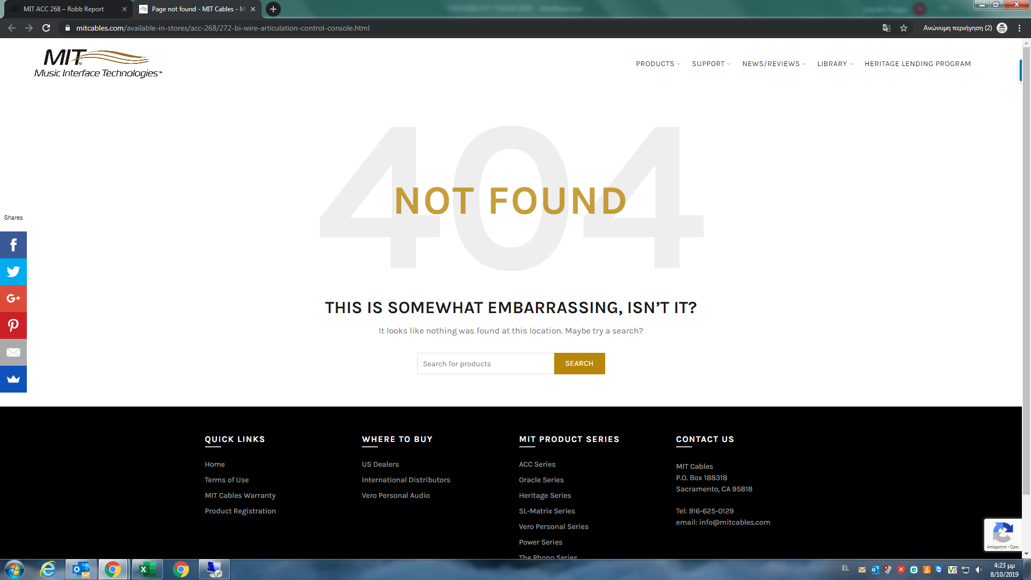The height and width of the screenshot is (580, 1031).
Task: Open Product Registration link
Action: pyautogui.click(x=240, y=511)
